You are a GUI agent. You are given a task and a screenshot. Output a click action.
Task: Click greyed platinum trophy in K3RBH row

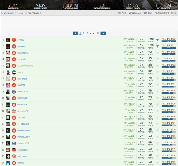pos(158,72)
